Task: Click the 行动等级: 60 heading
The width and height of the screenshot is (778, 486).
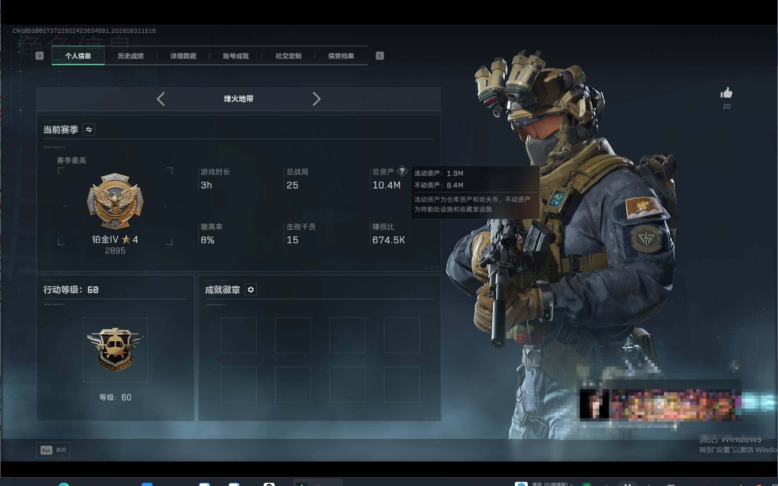Action: pos(71,290)
